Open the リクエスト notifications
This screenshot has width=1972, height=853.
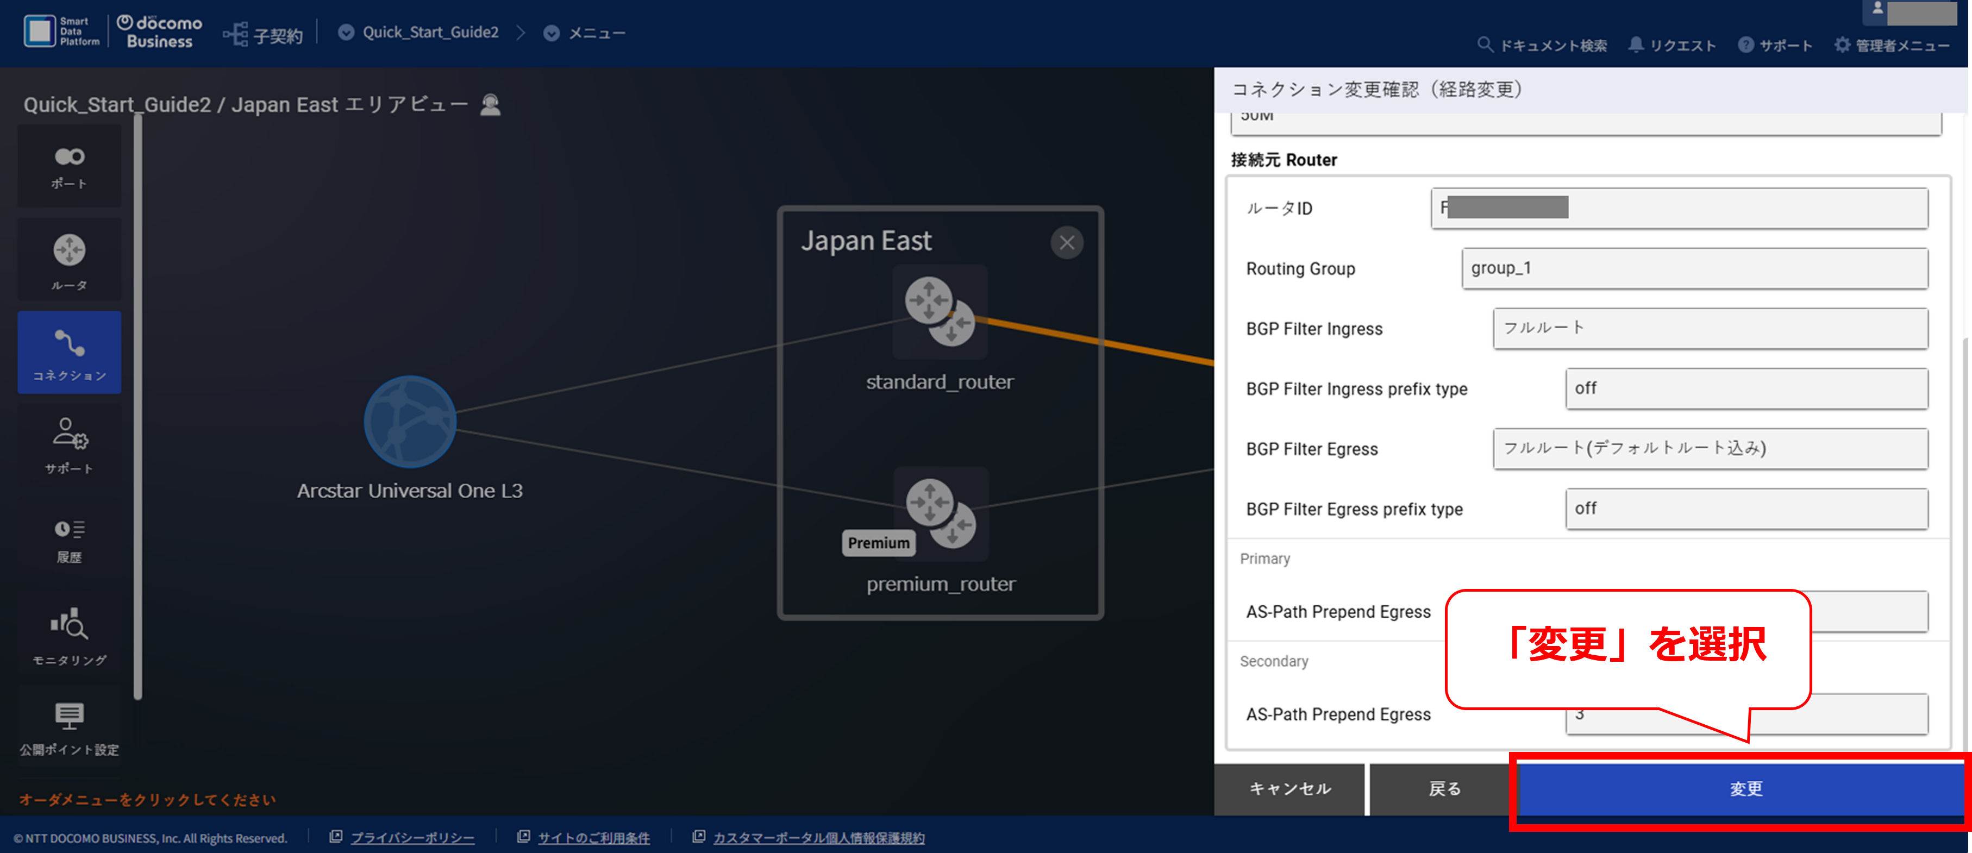pyautogui.click(x=1672, y=45)
